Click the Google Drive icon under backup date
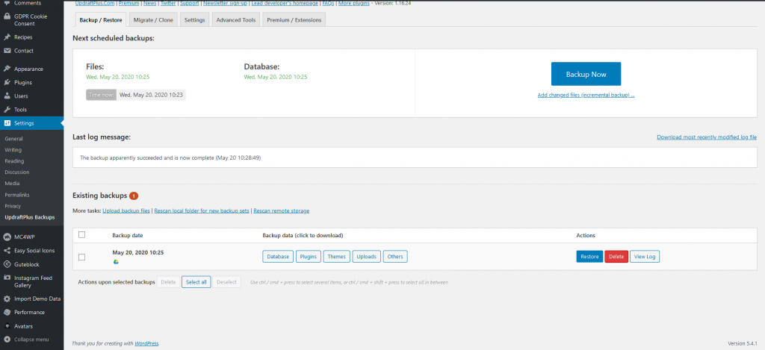This screenshot has height=350, width=765. click(116, 262)
